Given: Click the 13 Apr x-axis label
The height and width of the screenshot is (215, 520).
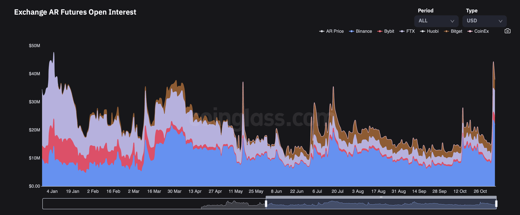Looking at the screenshot, I should pyautogui.click(x=195, y=191).
